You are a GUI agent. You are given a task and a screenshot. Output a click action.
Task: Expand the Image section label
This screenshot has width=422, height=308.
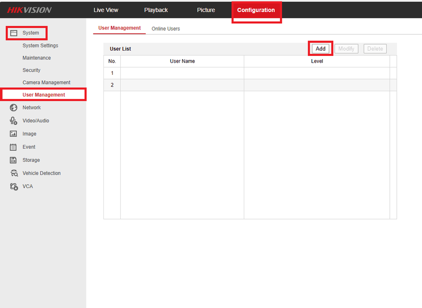point(30,133)
